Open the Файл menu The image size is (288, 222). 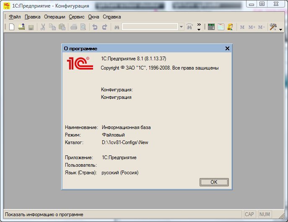point(15,17)
